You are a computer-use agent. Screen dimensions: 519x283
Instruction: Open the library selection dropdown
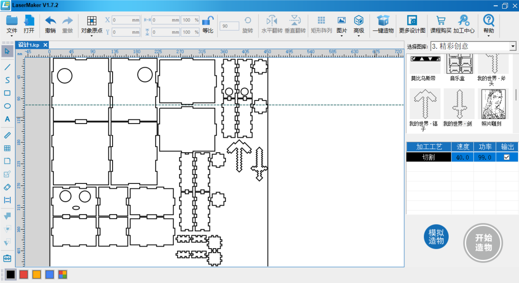[513, 46]
